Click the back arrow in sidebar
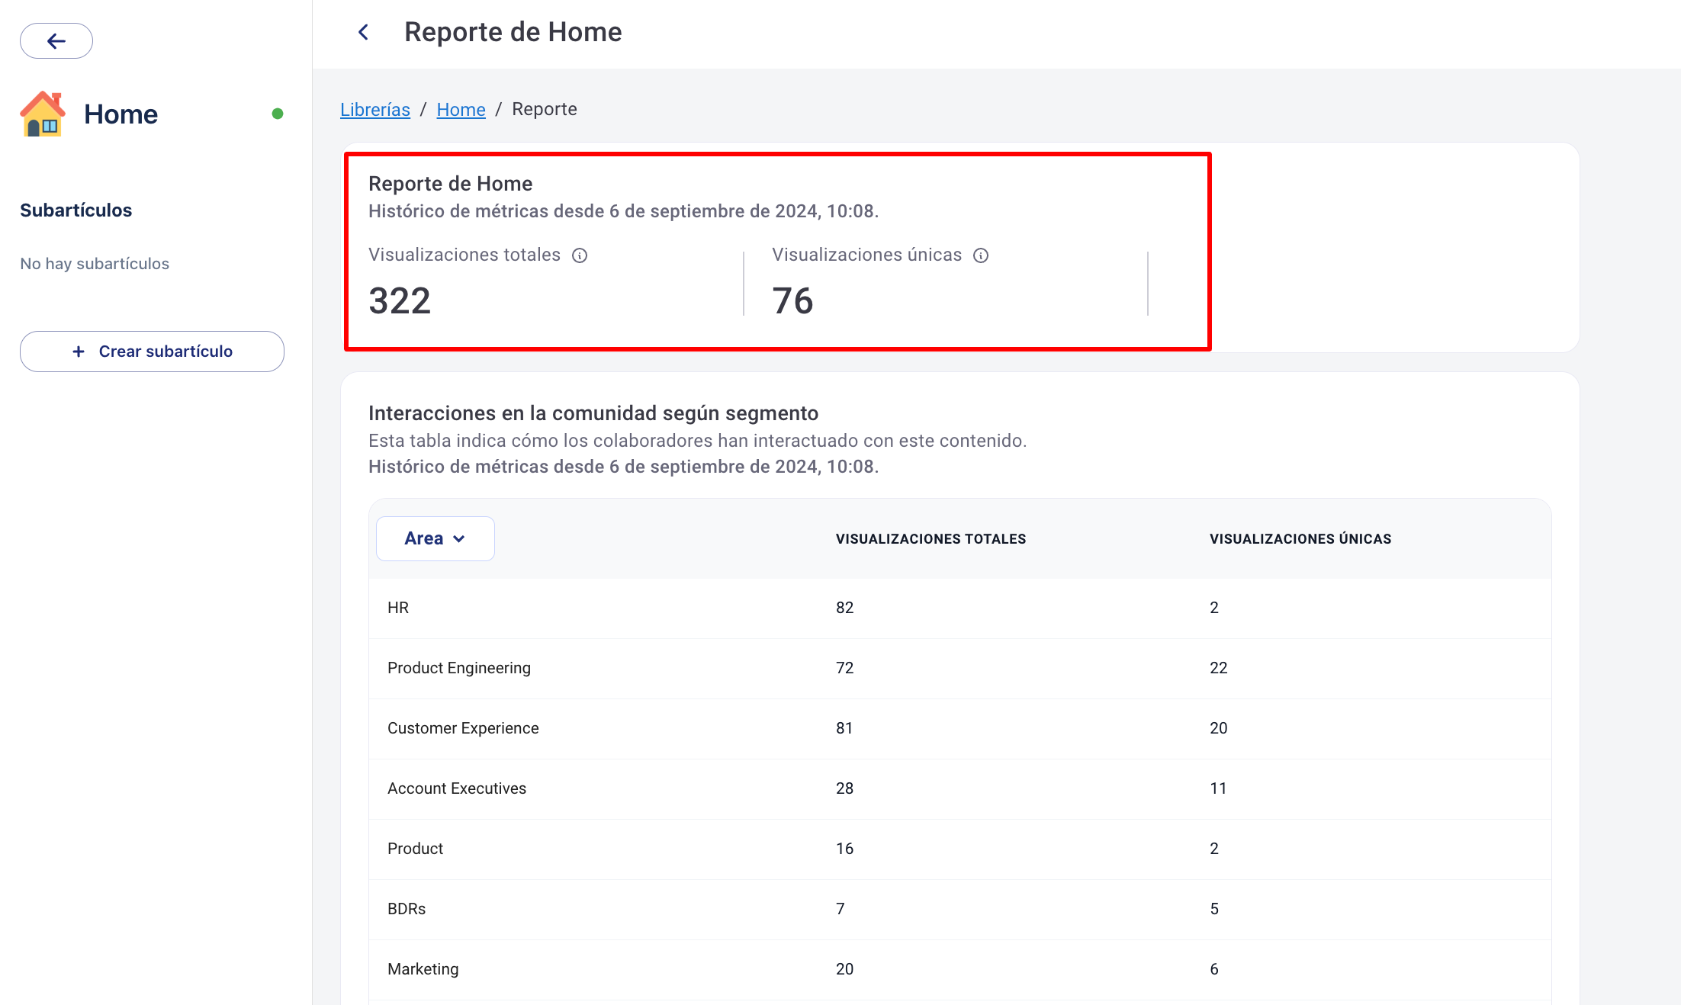This screenshot has width=1681, height=1005. pyautogui.click(x=56, y=41)
